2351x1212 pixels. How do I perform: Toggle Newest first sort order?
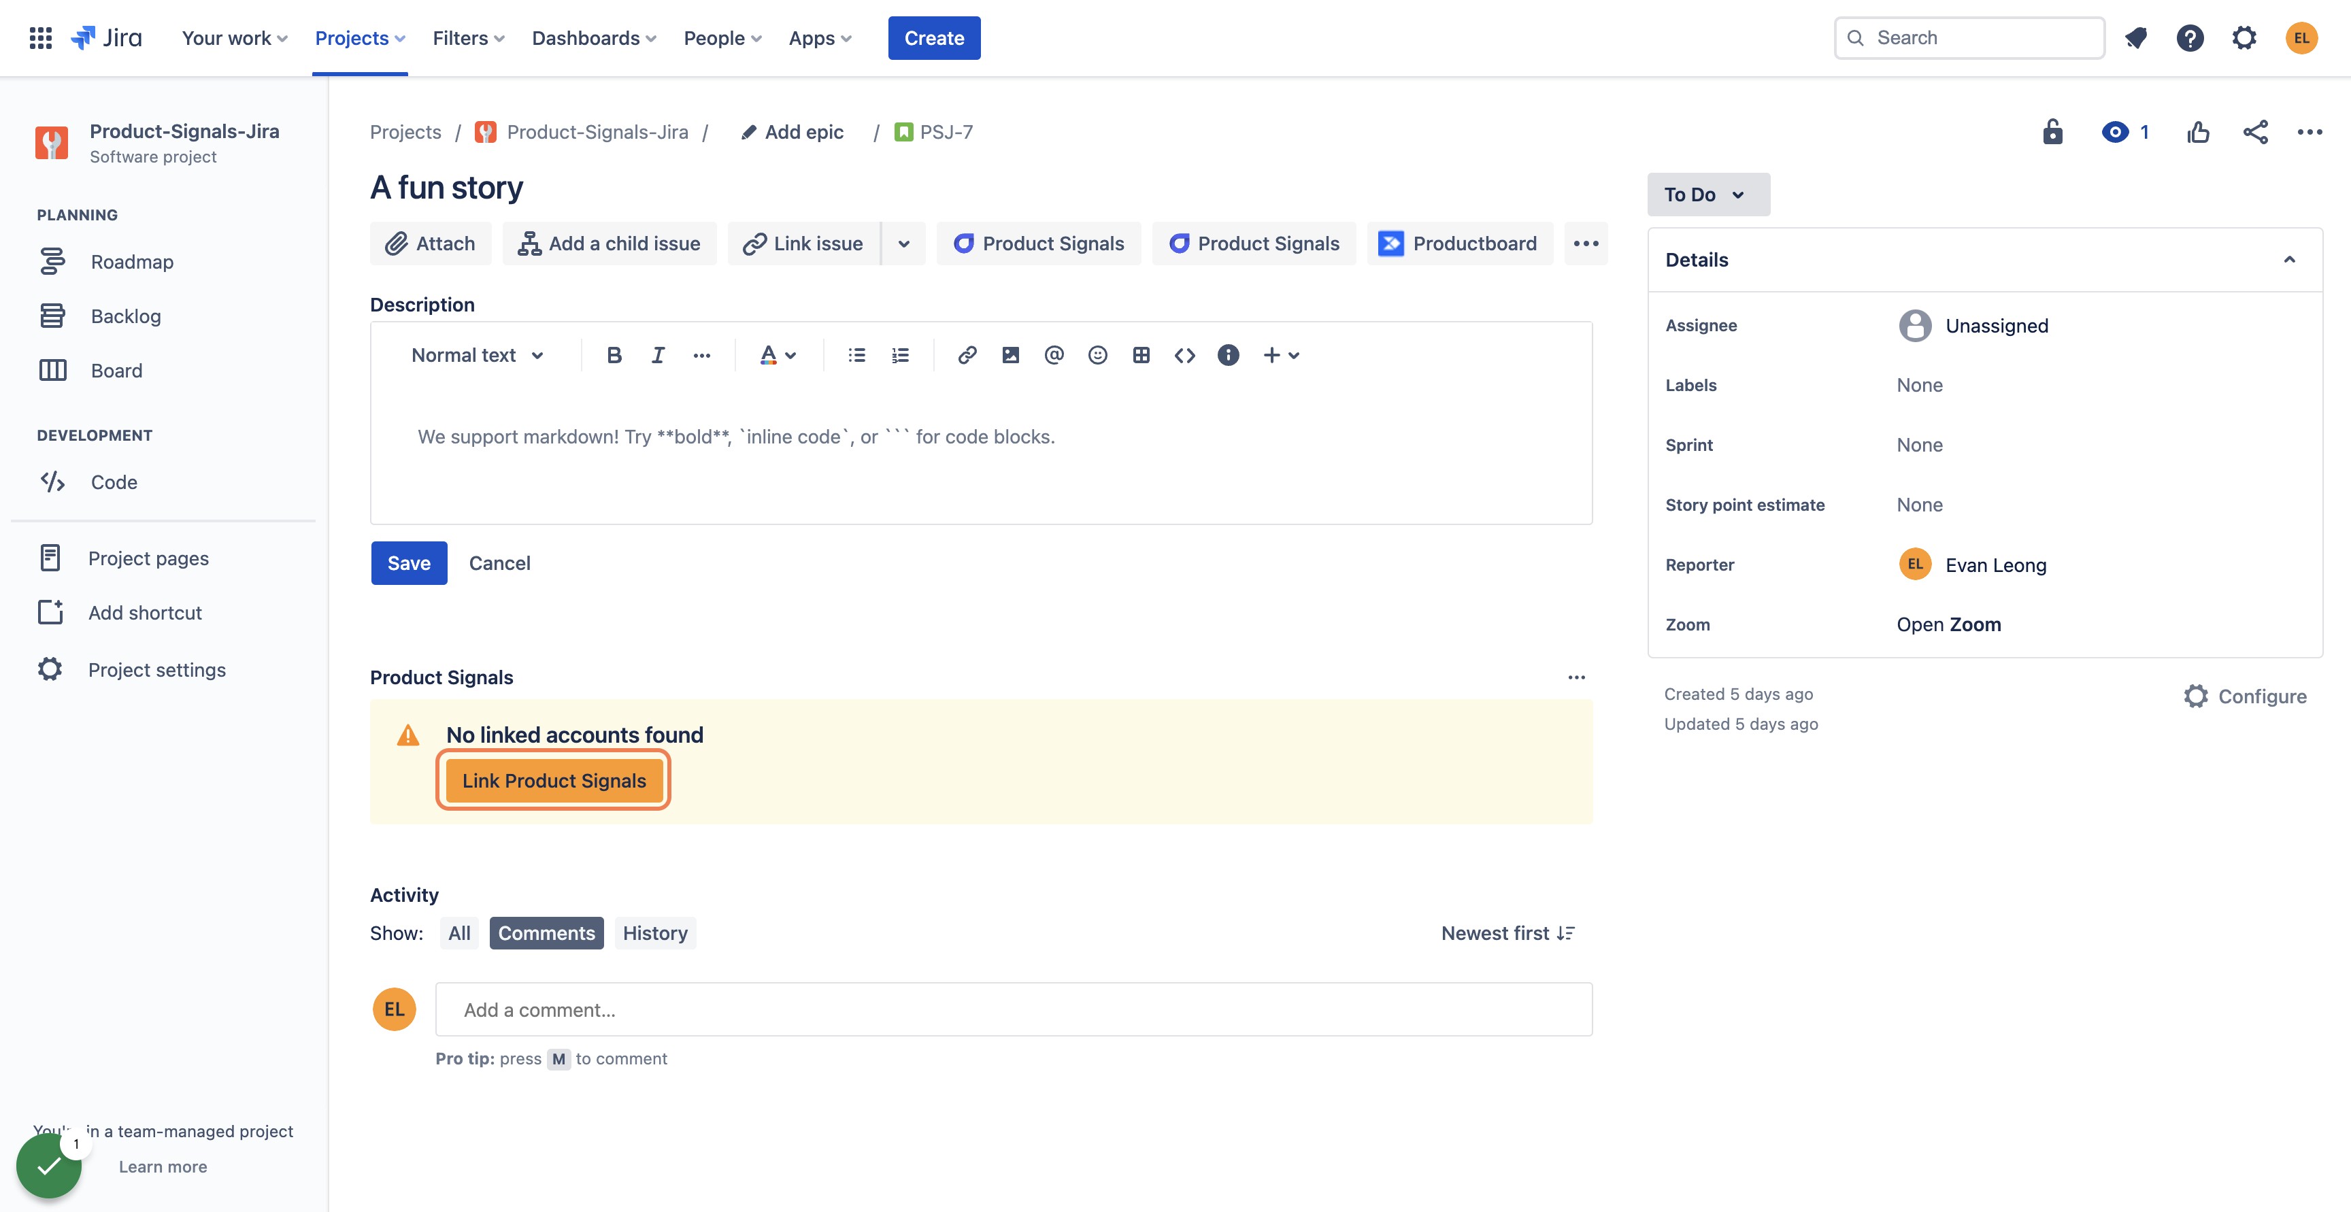[1507, 932]
